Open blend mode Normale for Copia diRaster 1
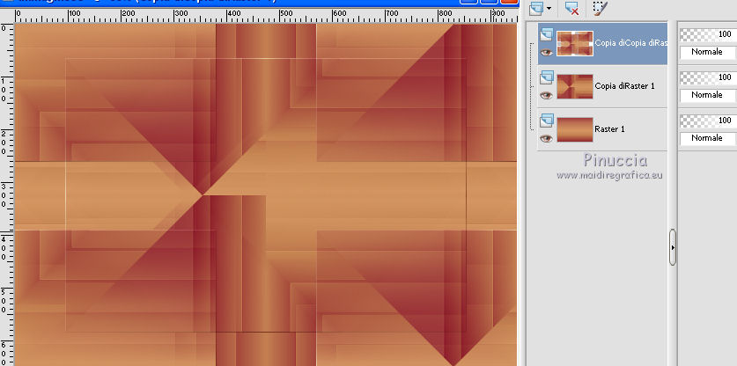Screen dimensions: 737x366 [x=708, y=95]
